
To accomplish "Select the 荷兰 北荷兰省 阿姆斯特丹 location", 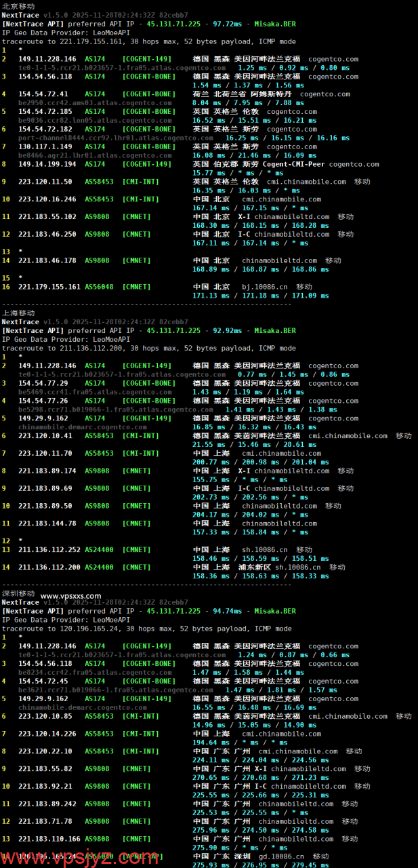I will [242, 94].
